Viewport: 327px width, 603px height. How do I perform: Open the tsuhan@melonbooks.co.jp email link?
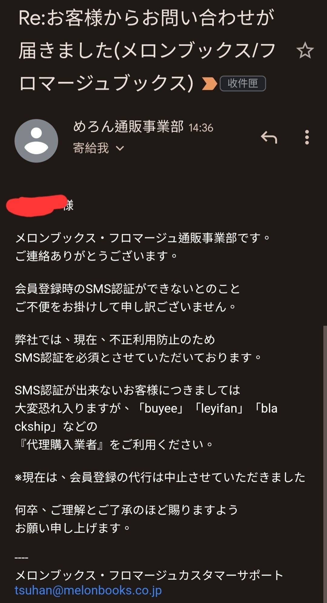(x=88, y=590)
